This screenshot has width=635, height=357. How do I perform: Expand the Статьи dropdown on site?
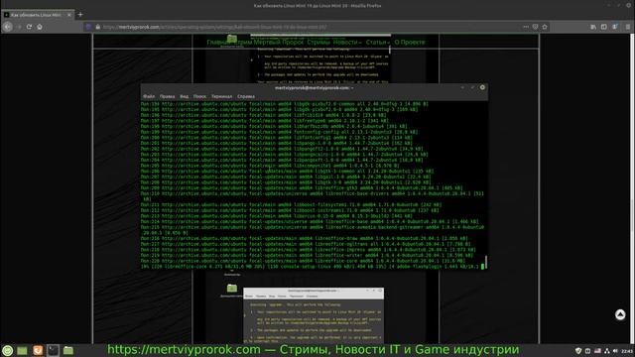[x=377, y=42]
